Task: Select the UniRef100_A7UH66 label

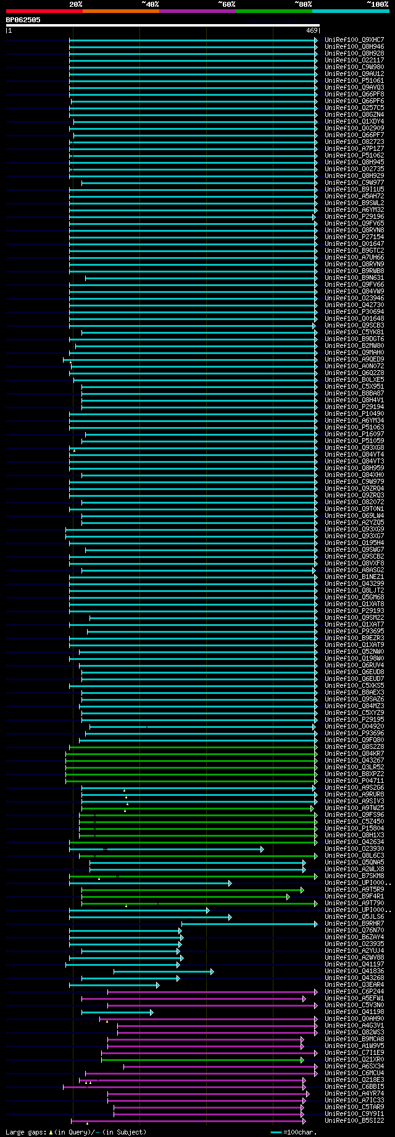Action: [354, 257]
